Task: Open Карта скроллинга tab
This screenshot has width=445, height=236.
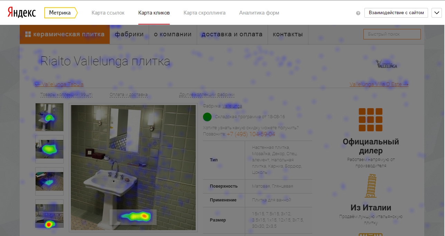Action: click(204, 13)
